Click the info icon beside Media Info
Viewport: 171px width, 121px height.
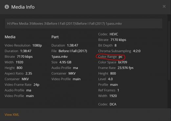pos(7,7)
